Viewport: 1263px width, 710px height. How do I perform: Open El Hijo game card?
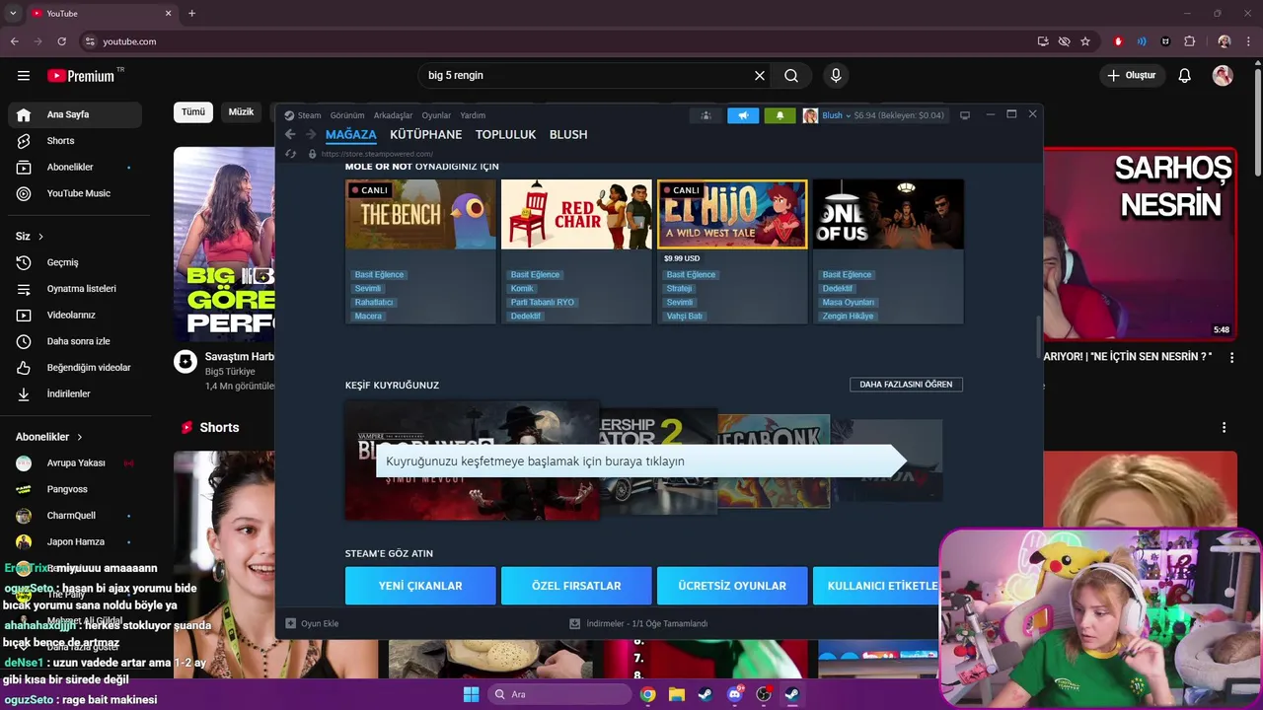point(732,251)
